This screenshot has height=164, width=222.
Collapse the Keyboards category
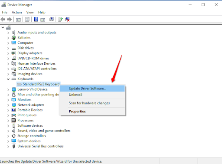(x=8, y=79)
